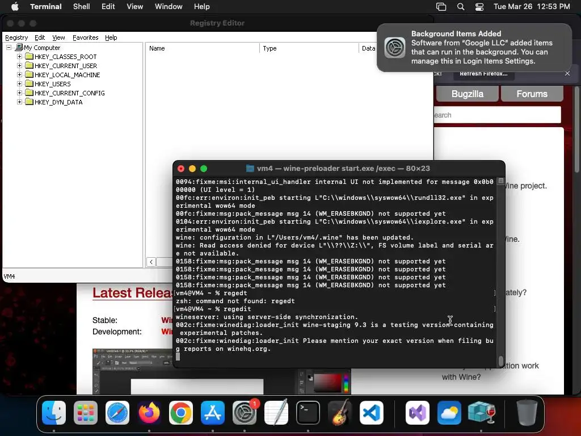Viewport: 581px width, 436px height.
Task: Expand HKEY_LOCAL_MACHINE key
Action: 20,74
